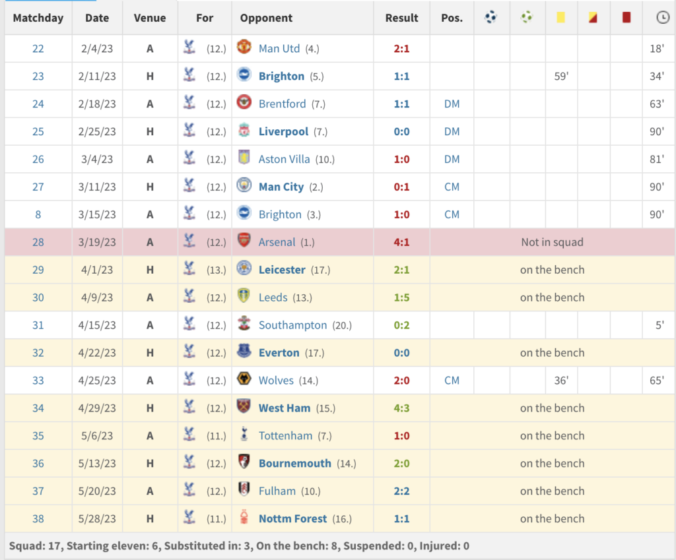Open the Man City opponent link

[x=281, y=187]
